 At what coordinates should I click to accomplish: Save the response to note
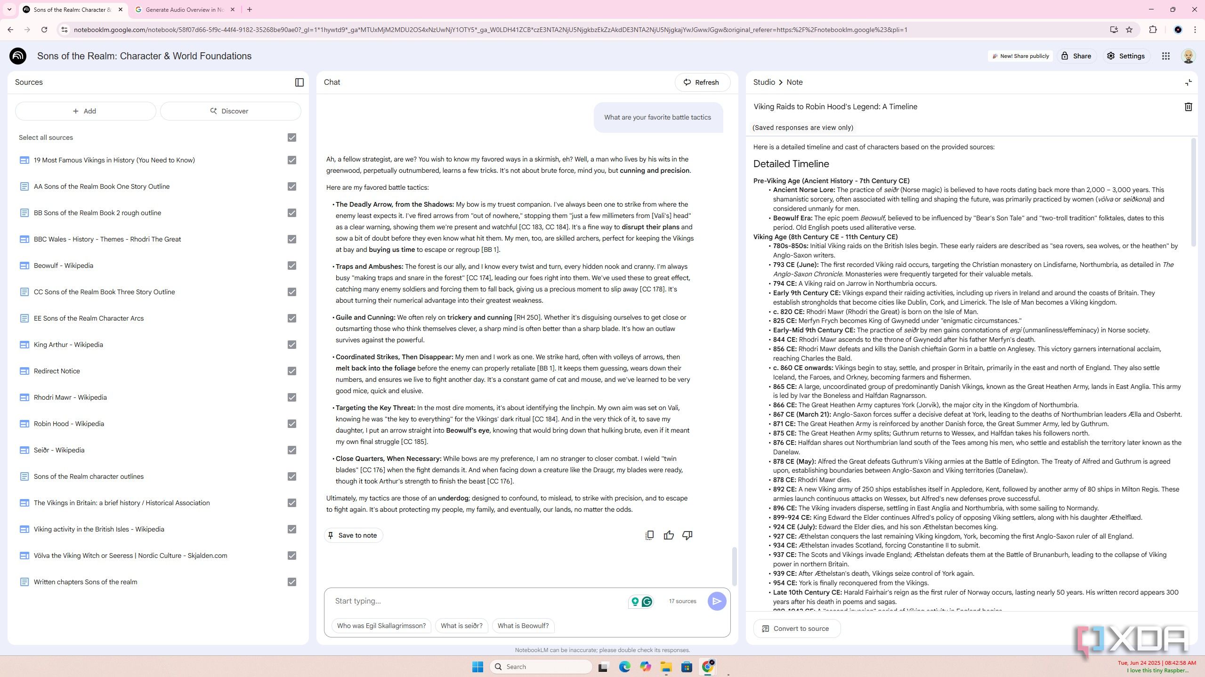click(x=353, y=535)
